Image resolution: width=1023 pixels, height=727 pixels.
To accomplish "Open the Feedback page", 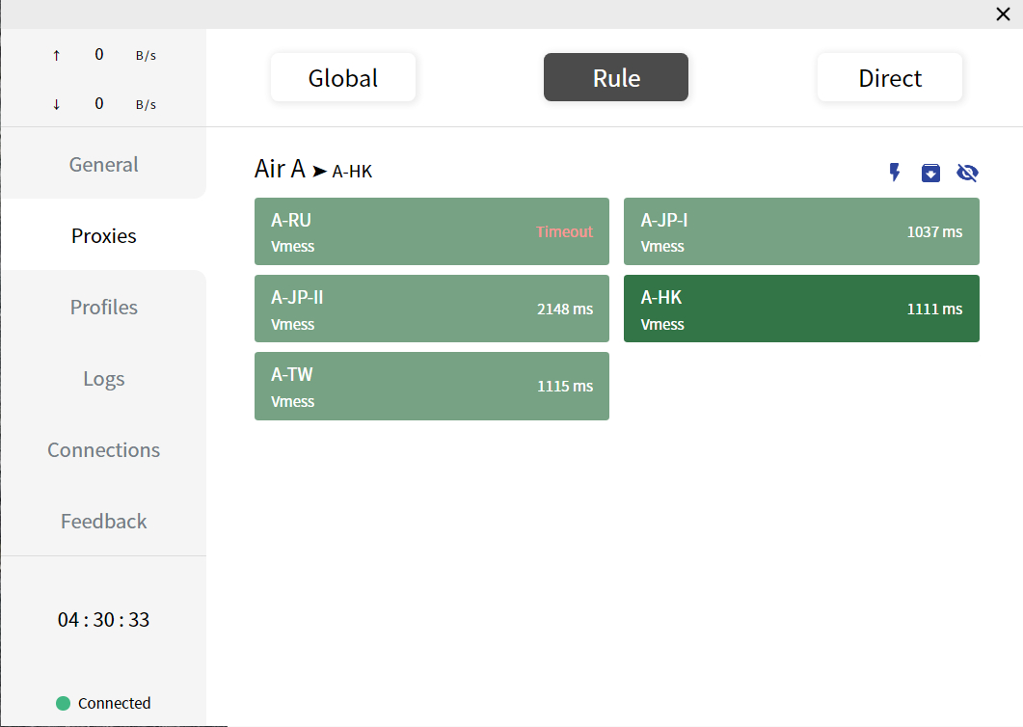I will point(103,522).
